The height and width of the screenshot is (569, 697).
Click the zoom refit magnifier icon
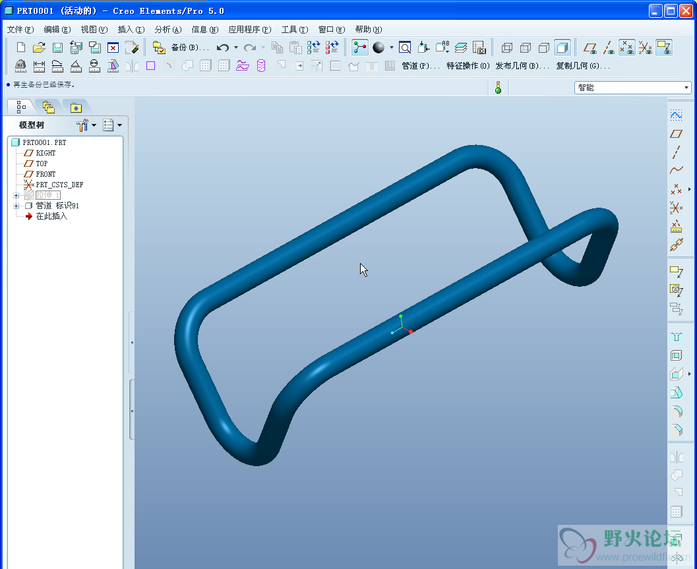405,47
